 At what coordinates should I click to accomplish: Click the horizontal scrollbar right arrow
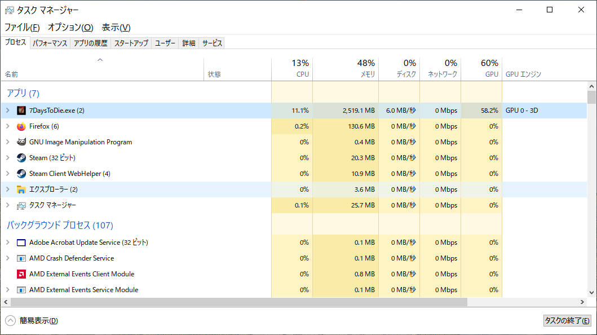point(582,302)
